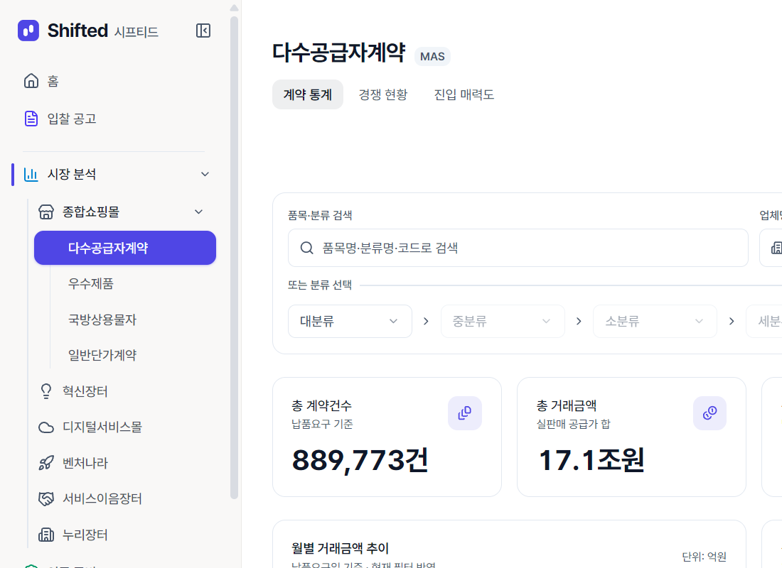
Task: Click the 889,773건 value
Action: point(360,460)
